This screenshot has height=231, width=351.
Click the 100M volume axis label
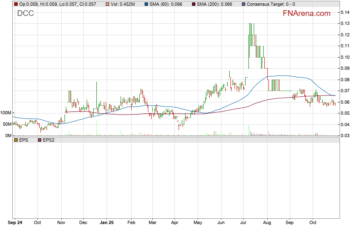pos(6,113)
